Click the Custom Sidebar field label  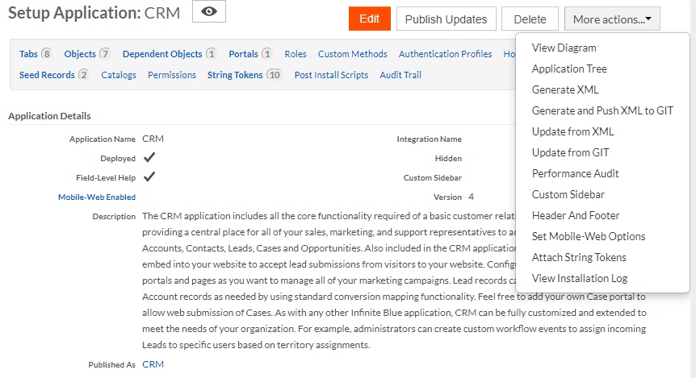coord(432,177)
